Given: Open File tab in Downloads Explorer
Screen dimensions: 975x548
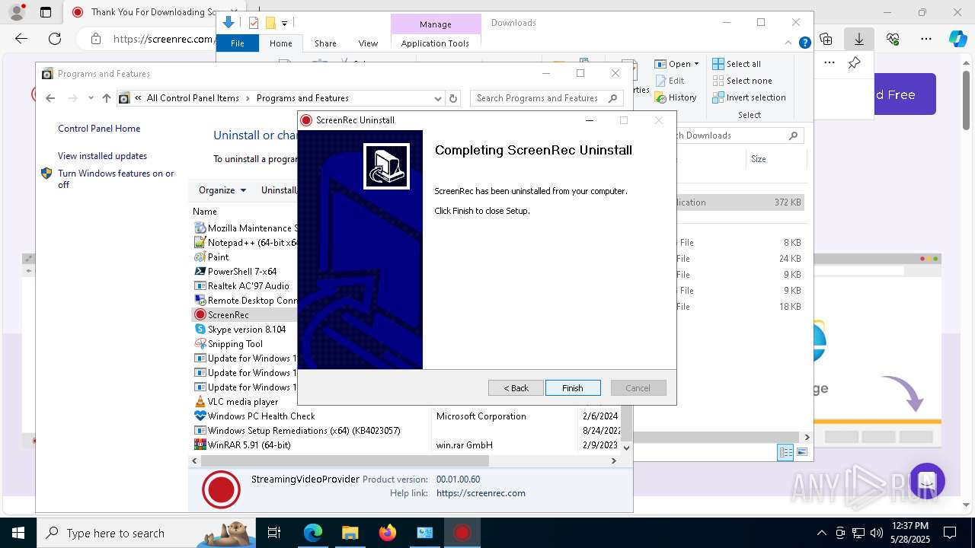Looking at the screenshot, I should tap(238, 43).
